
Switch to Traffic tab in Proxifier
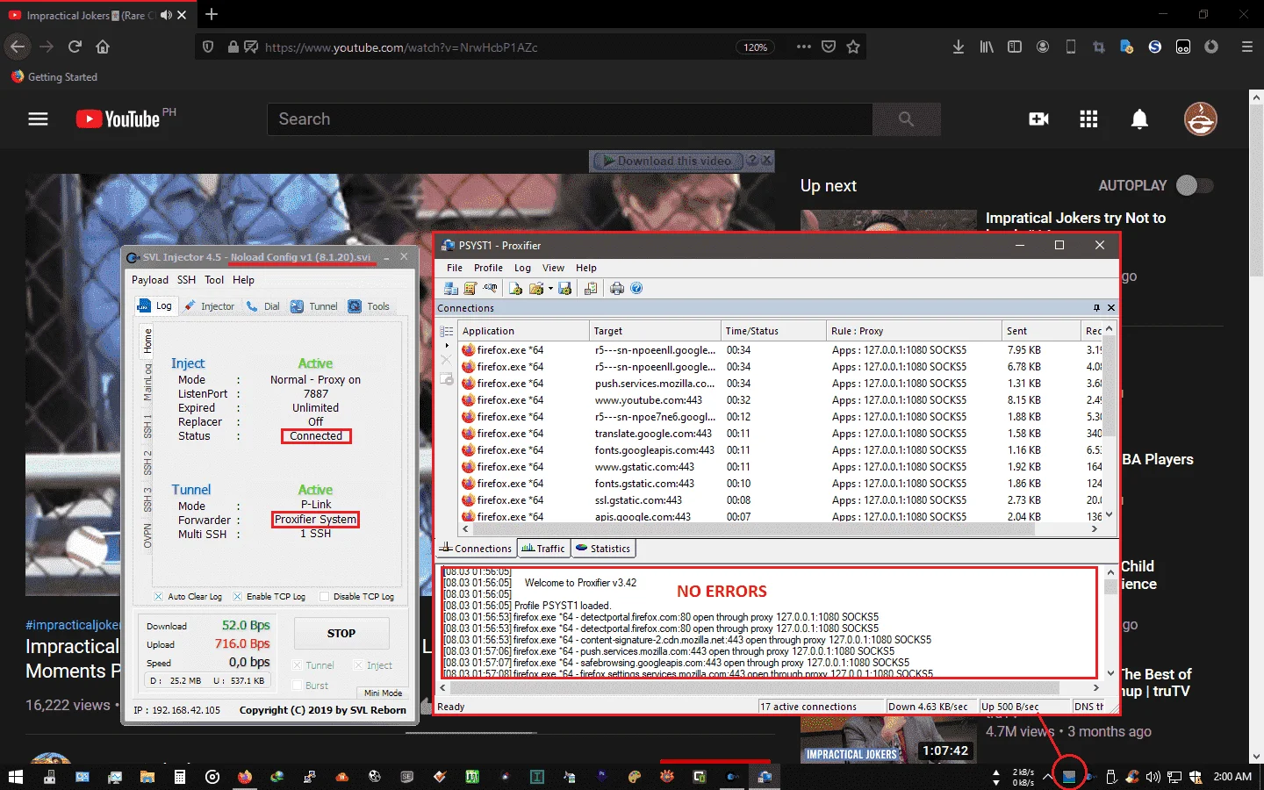pos(543,549)
